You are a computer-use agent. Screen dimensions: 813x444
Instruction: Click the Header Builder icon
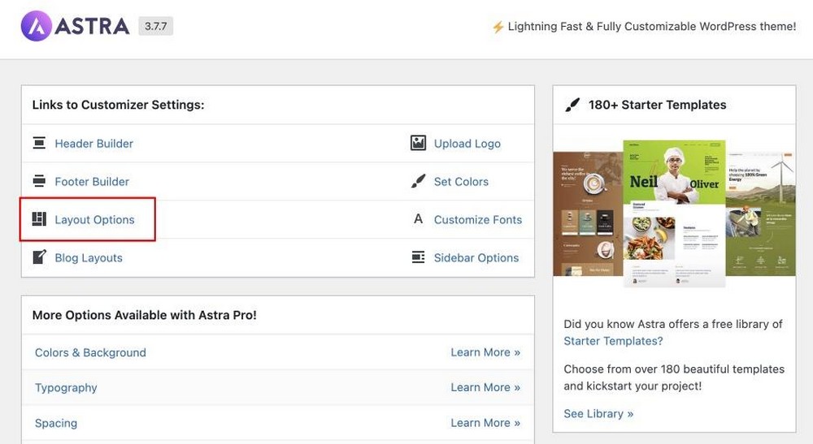point(39,143)
